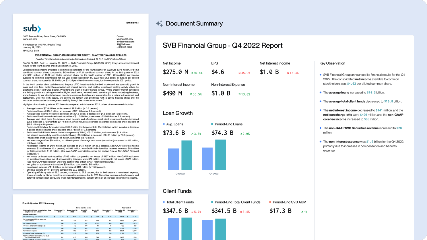Click the Net Interest Income metric label

coord(275,63)
